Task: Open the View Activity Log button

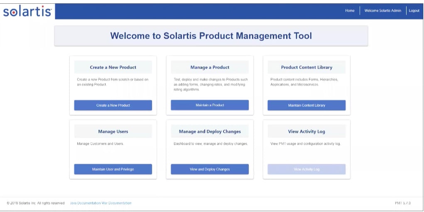Action: [306, 169]
